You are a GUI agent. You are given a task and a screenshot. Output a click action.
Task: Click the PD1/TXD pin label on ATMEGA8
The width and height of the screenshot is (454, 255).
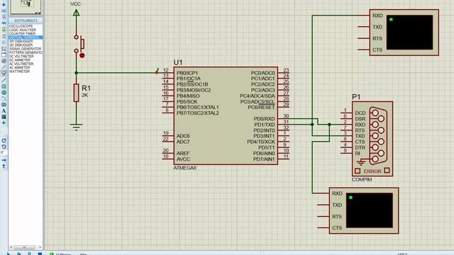coord(265,125)
